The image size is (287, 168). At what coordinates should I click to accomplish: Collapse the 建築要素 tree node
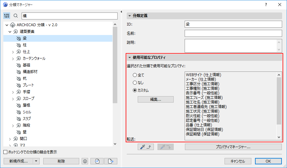pyautogui.click(x=10, y=32)
